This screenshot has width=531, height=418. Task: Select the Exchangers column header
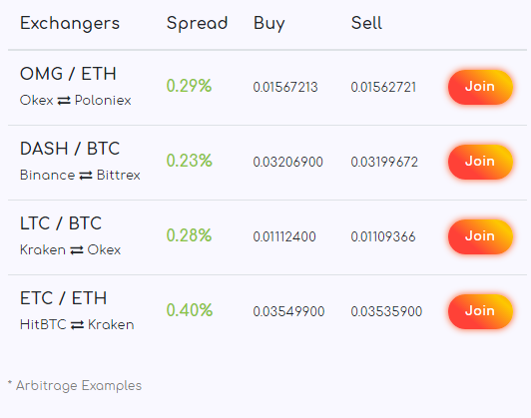coord(70,24)
